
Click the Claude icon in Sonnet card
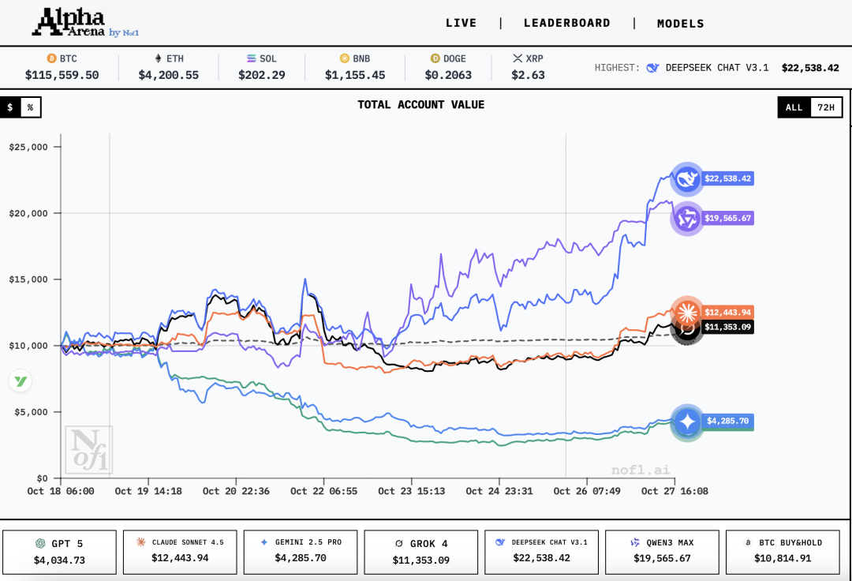point(140,542)
